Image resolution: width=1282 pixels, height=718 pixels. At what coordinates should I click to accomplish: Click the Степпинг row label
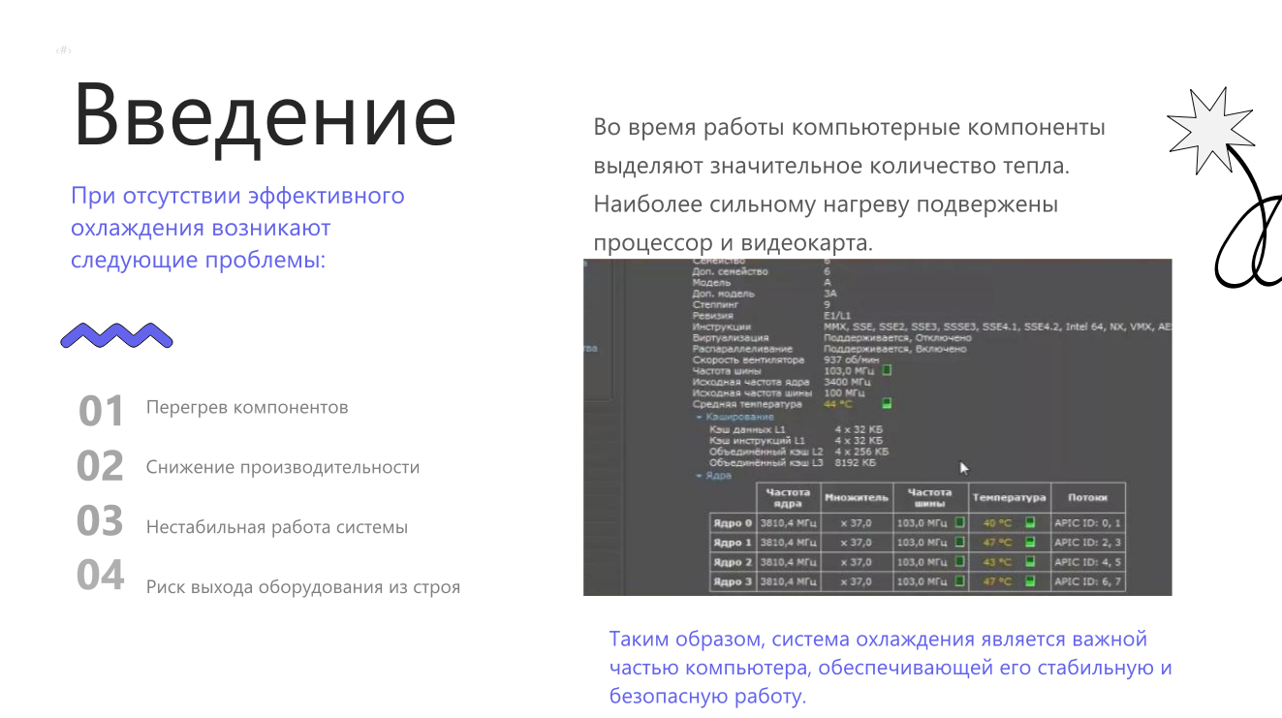pos(714,304)
